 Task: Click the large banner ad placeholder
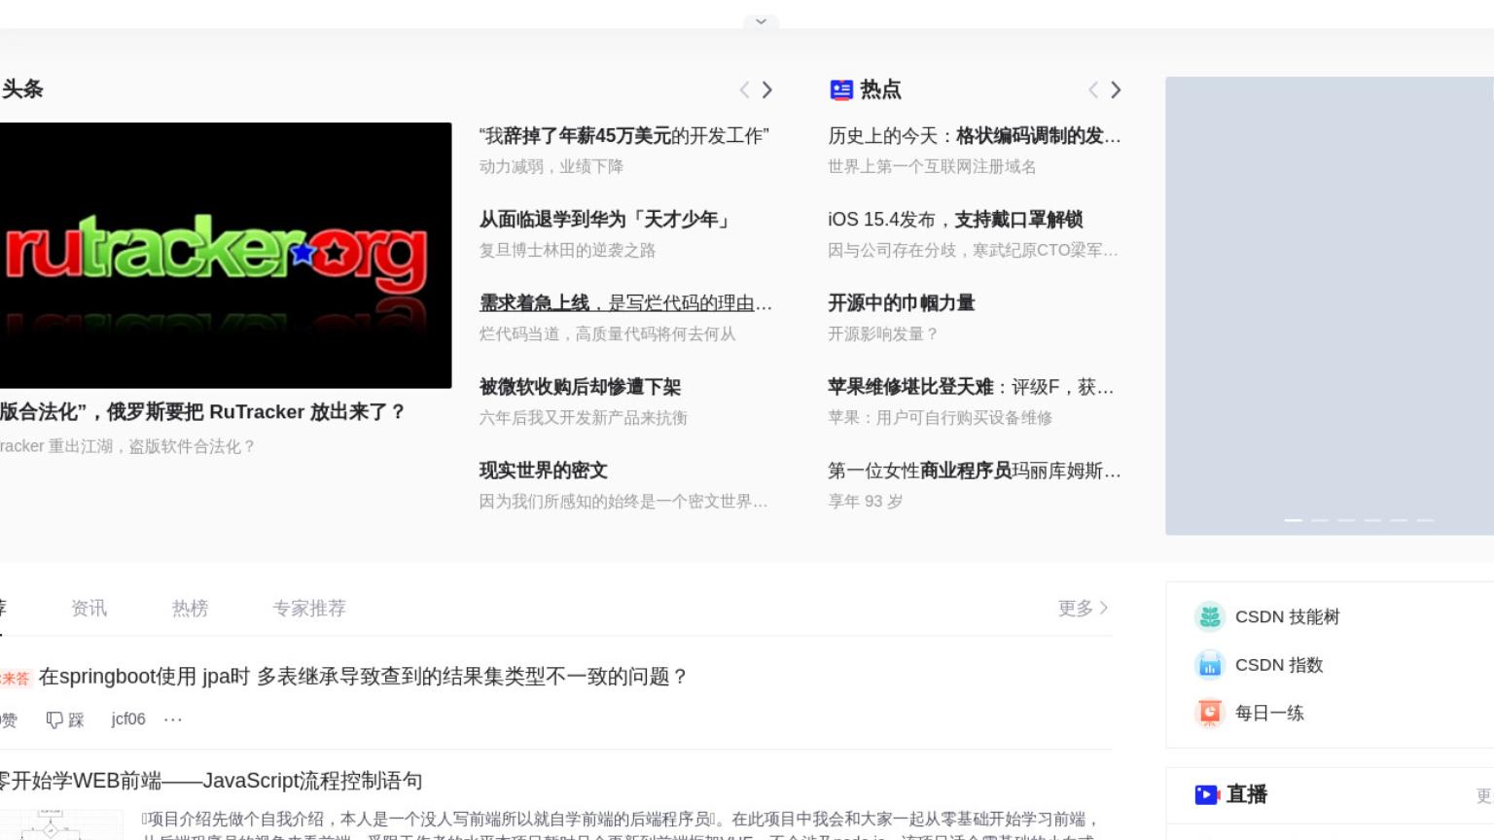pyautogui.click(x=1330, y=305)
